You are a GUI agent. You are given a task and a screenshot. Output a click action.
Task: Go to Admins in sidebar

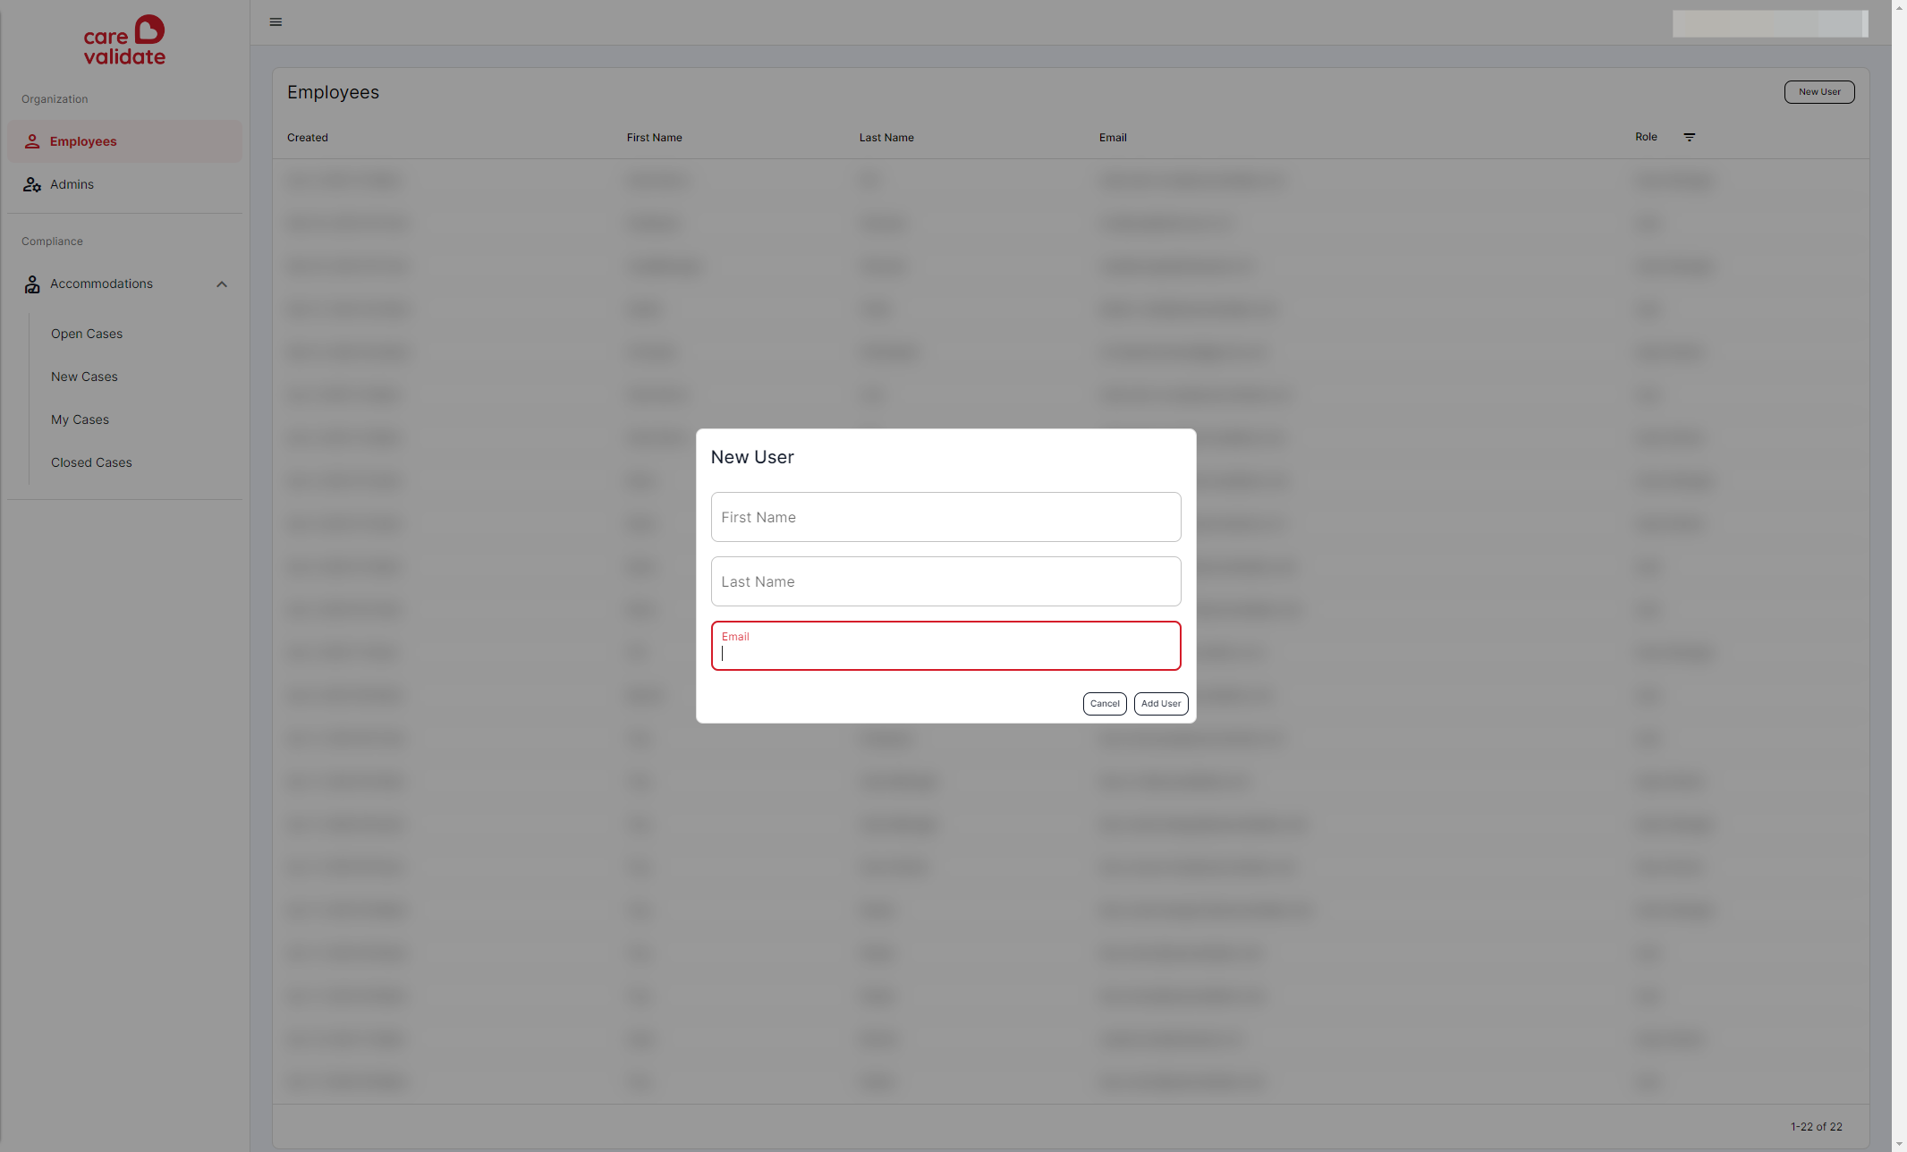tap(124, 184)
